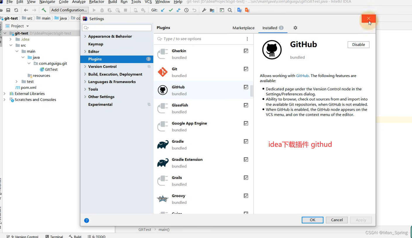
Task: Click the Search Everywhere magnifier icon
Action: 230,10
